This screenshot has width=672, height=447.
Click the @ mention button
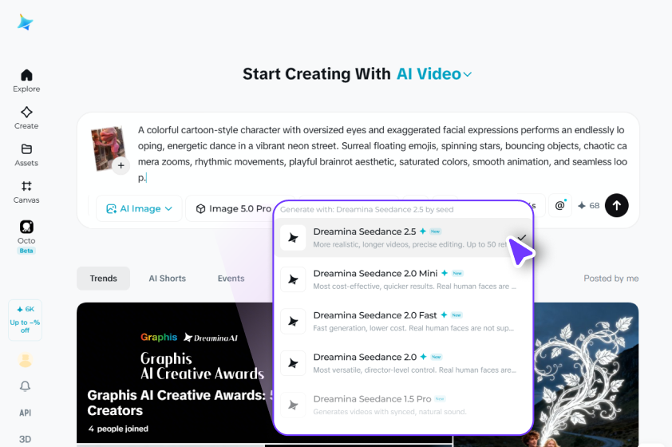pos(559,205)
